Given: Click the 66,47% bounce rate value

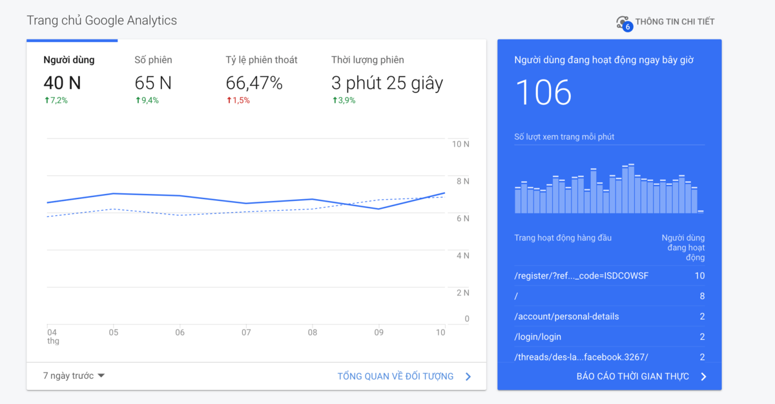Looking at the screenshot, I should pyautogui.click(x=254, y=83).
